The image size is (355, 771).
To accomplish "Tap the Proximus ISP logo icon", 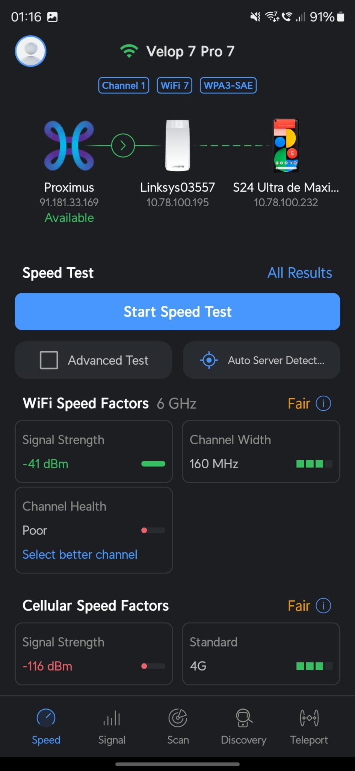I will tap(69, 146).
